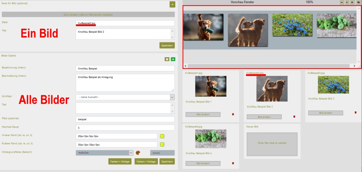Click the yellow icon beside Äußerer Rand
The height and width of the screenshot is (172, 362).
(x=162, y=144)
